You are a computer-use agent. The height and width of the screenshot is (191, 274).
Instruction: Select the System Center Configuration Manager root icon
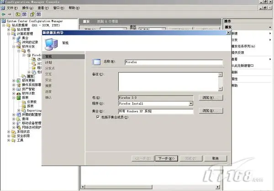point(4,21)
